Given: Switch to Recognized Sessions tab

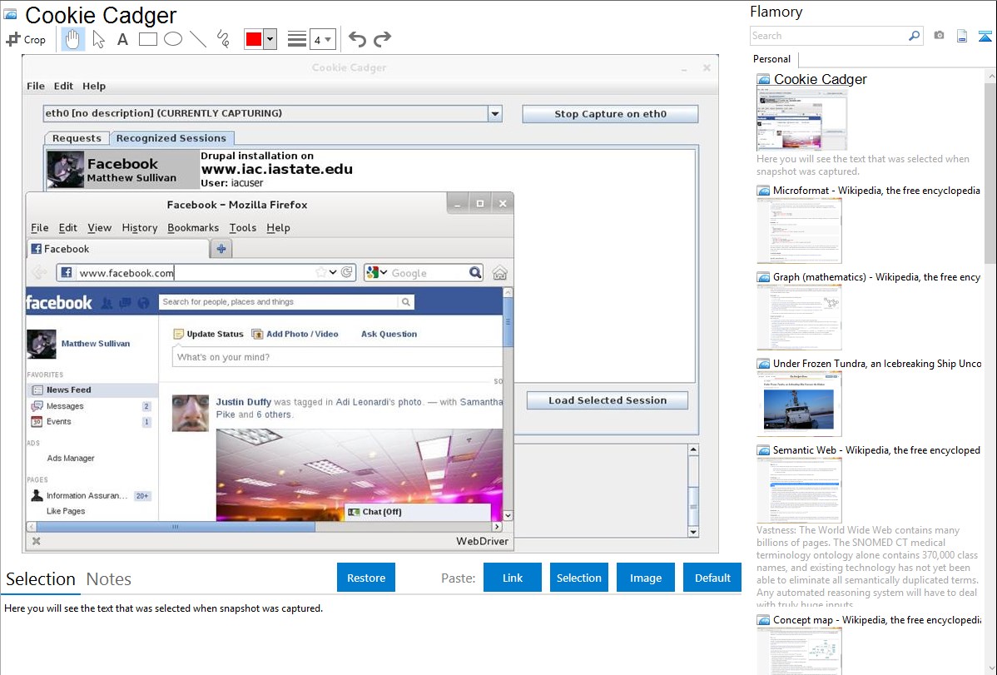Looking at the screenshot, I should coord(171,138).
